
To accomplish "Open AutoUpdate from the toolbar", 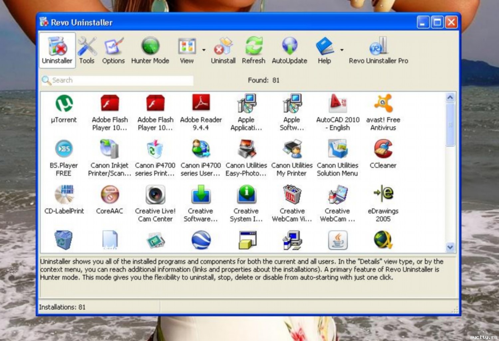I will click(289, 51).
